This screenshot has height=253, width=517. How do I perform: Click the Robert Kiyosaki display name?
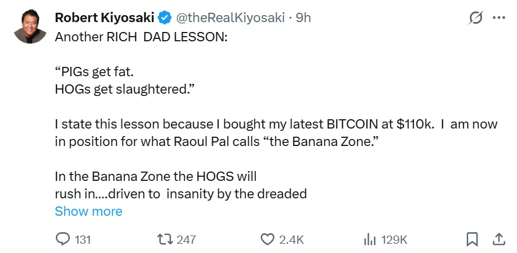pyautogui.click(x=104, y=18)
